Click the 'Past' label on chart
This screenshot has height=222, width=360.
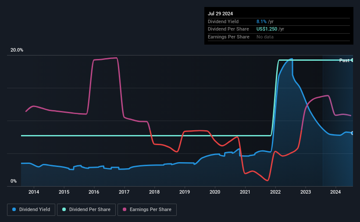[344, 60]
